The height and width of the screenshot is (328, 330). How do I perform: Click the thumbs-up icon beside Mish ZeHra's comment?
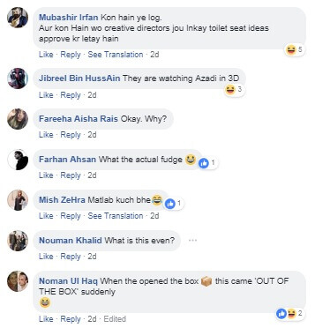point(169,204)
